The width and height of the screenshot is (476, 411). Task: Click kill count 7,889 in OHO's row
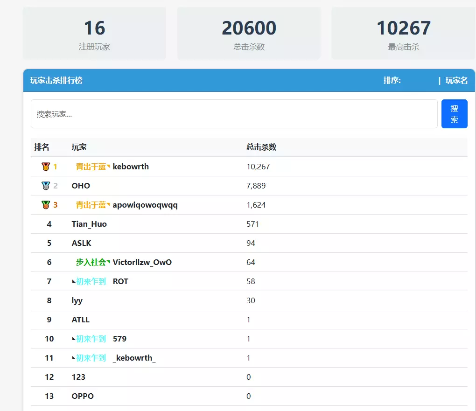click(256, 186)
